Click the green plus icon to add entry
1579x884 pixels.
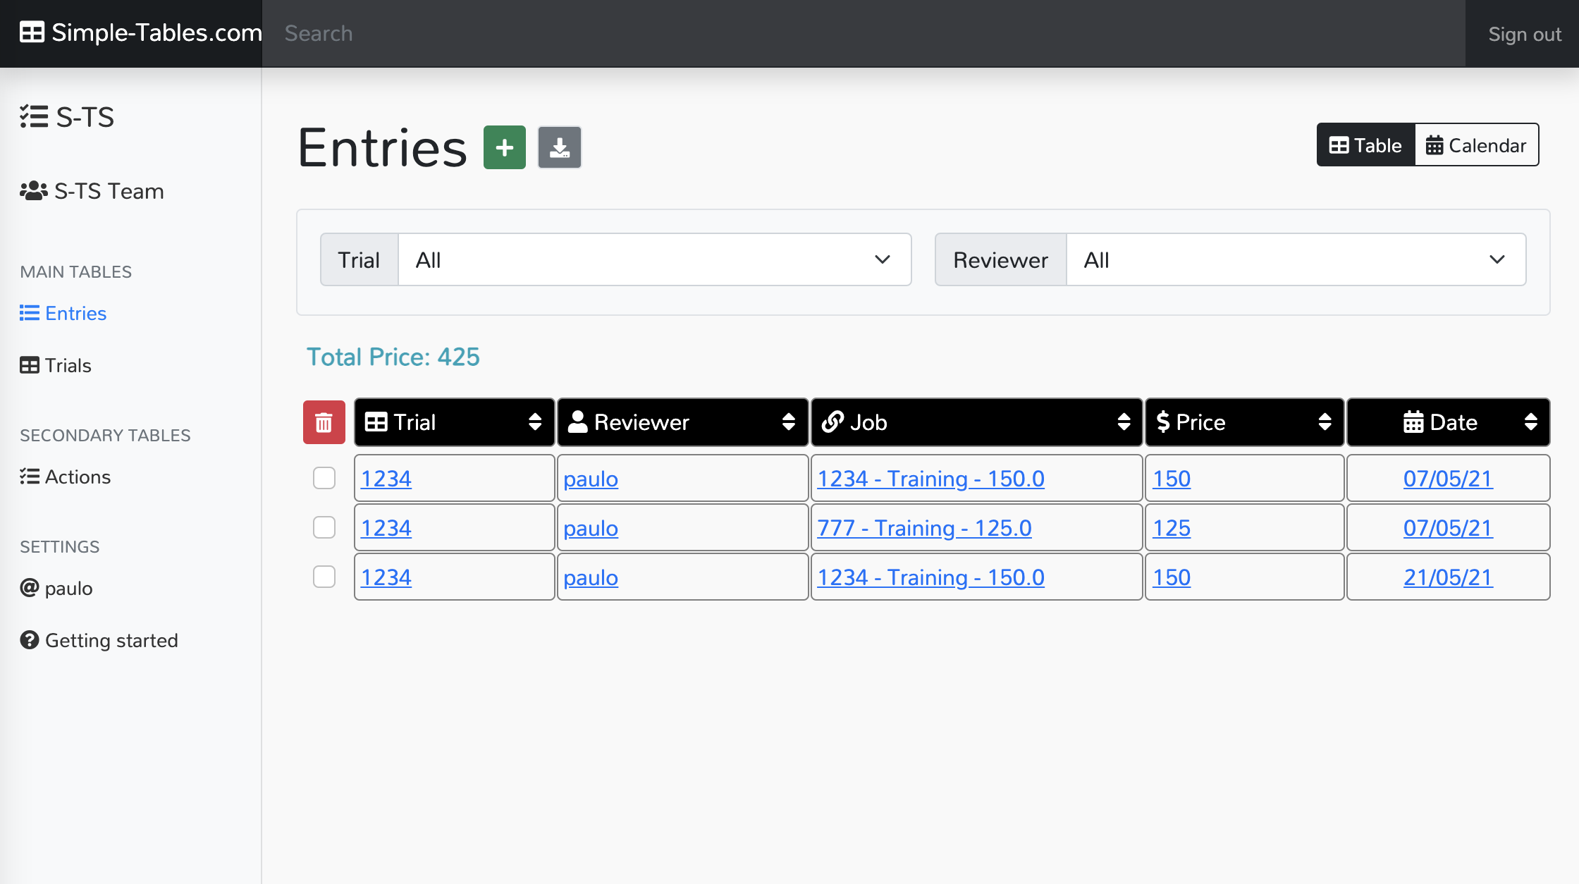click(503, 147)
